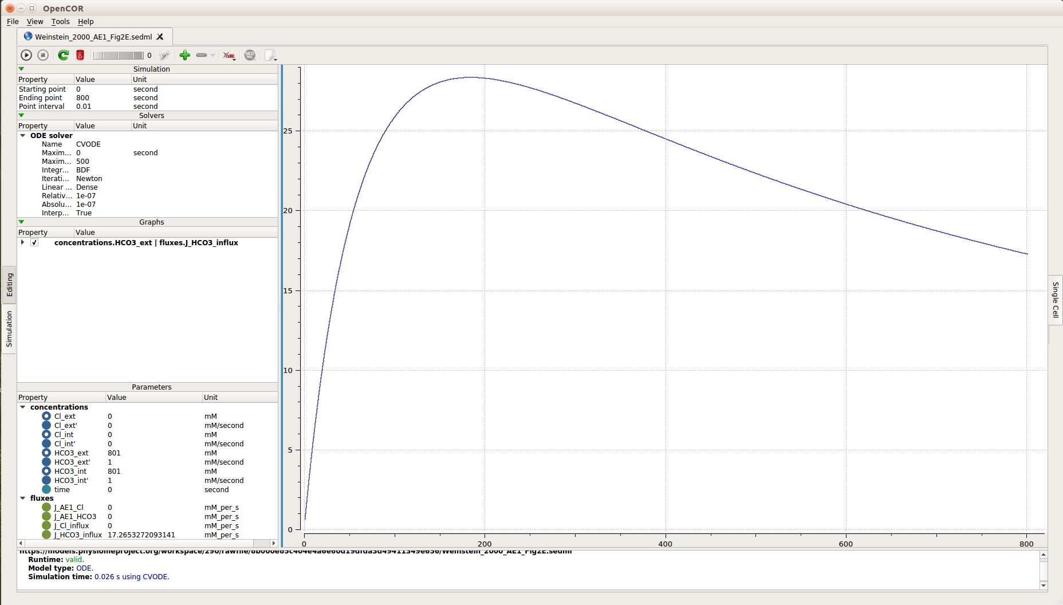
Task: Select the Ending point value 800
Action: (83, 98)
